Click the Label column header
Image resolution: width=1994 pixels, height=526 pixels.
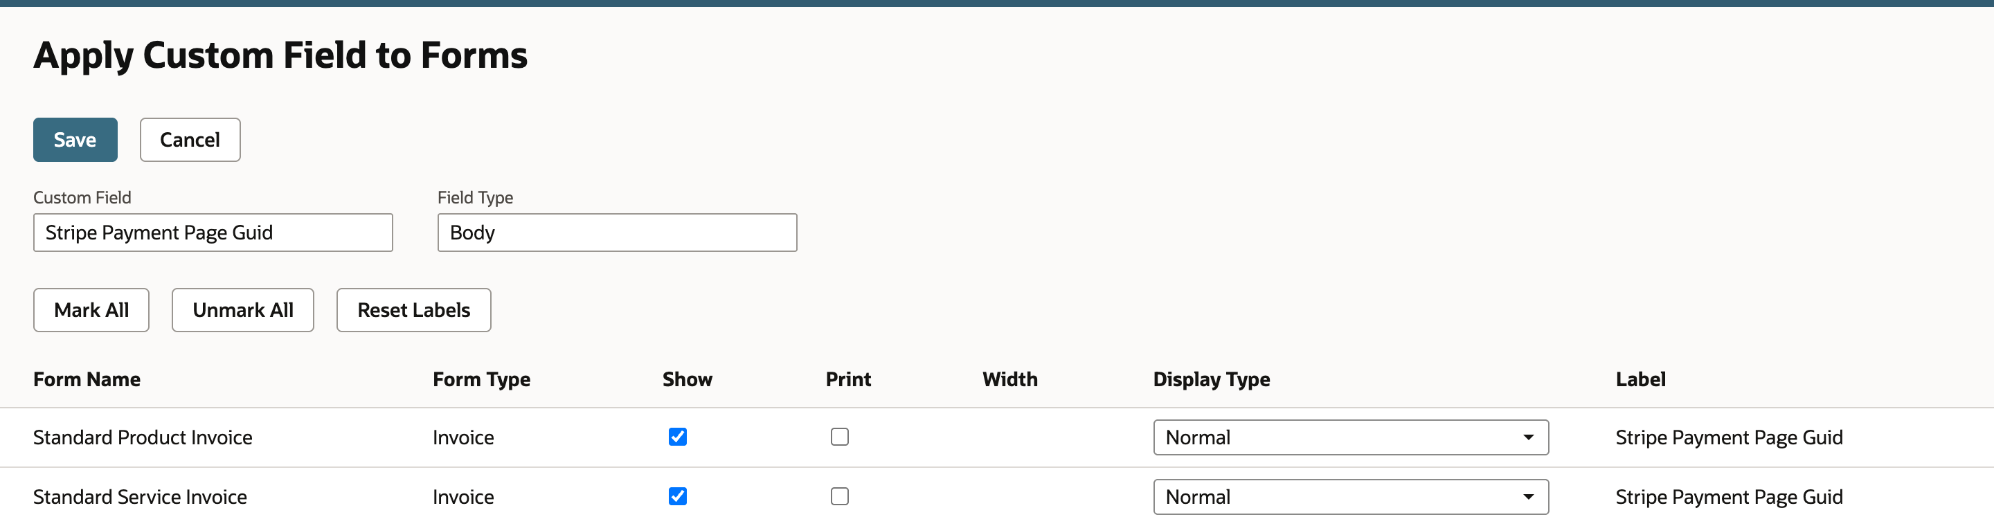click(x=1640, y=380)
